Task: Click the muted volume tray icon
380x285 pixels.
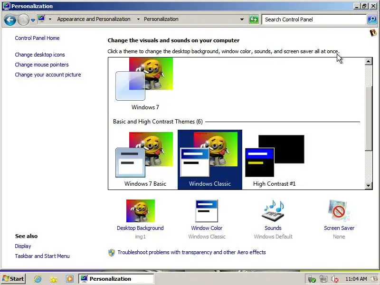Action: click(x=335, y=279)
